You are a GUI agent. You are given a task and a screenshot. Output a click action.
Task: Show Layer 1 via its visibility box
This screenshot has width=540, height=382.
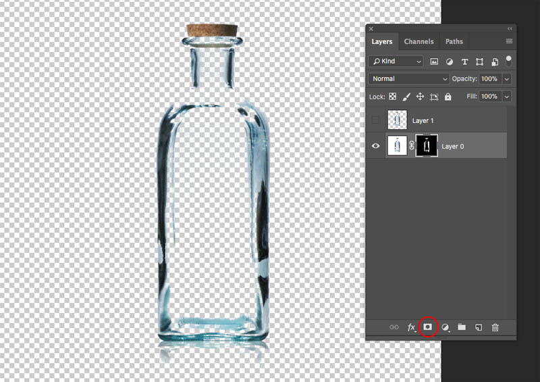click(x=375, y=120)
